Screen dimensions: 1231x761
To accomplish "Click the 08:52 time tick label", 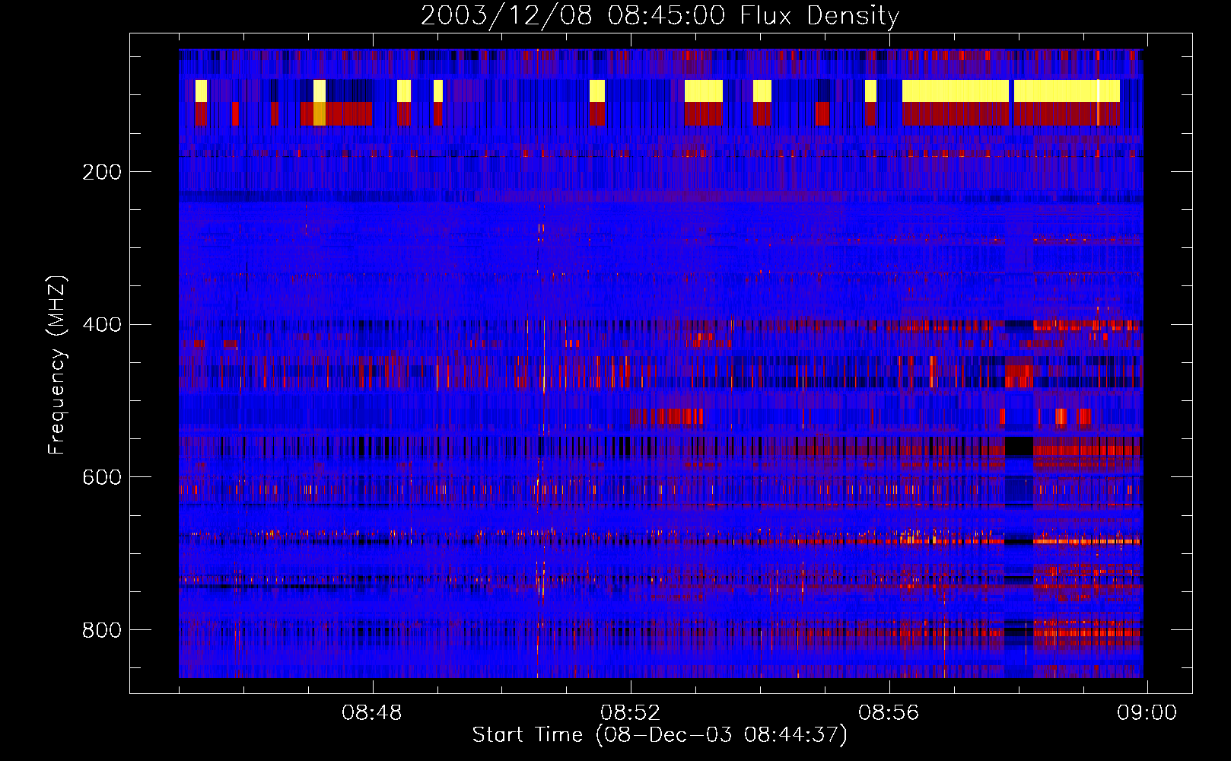I will tap(630, 713).
